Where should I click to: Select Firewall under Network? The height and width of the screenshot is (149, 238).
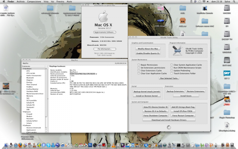(x=29, y=114)
